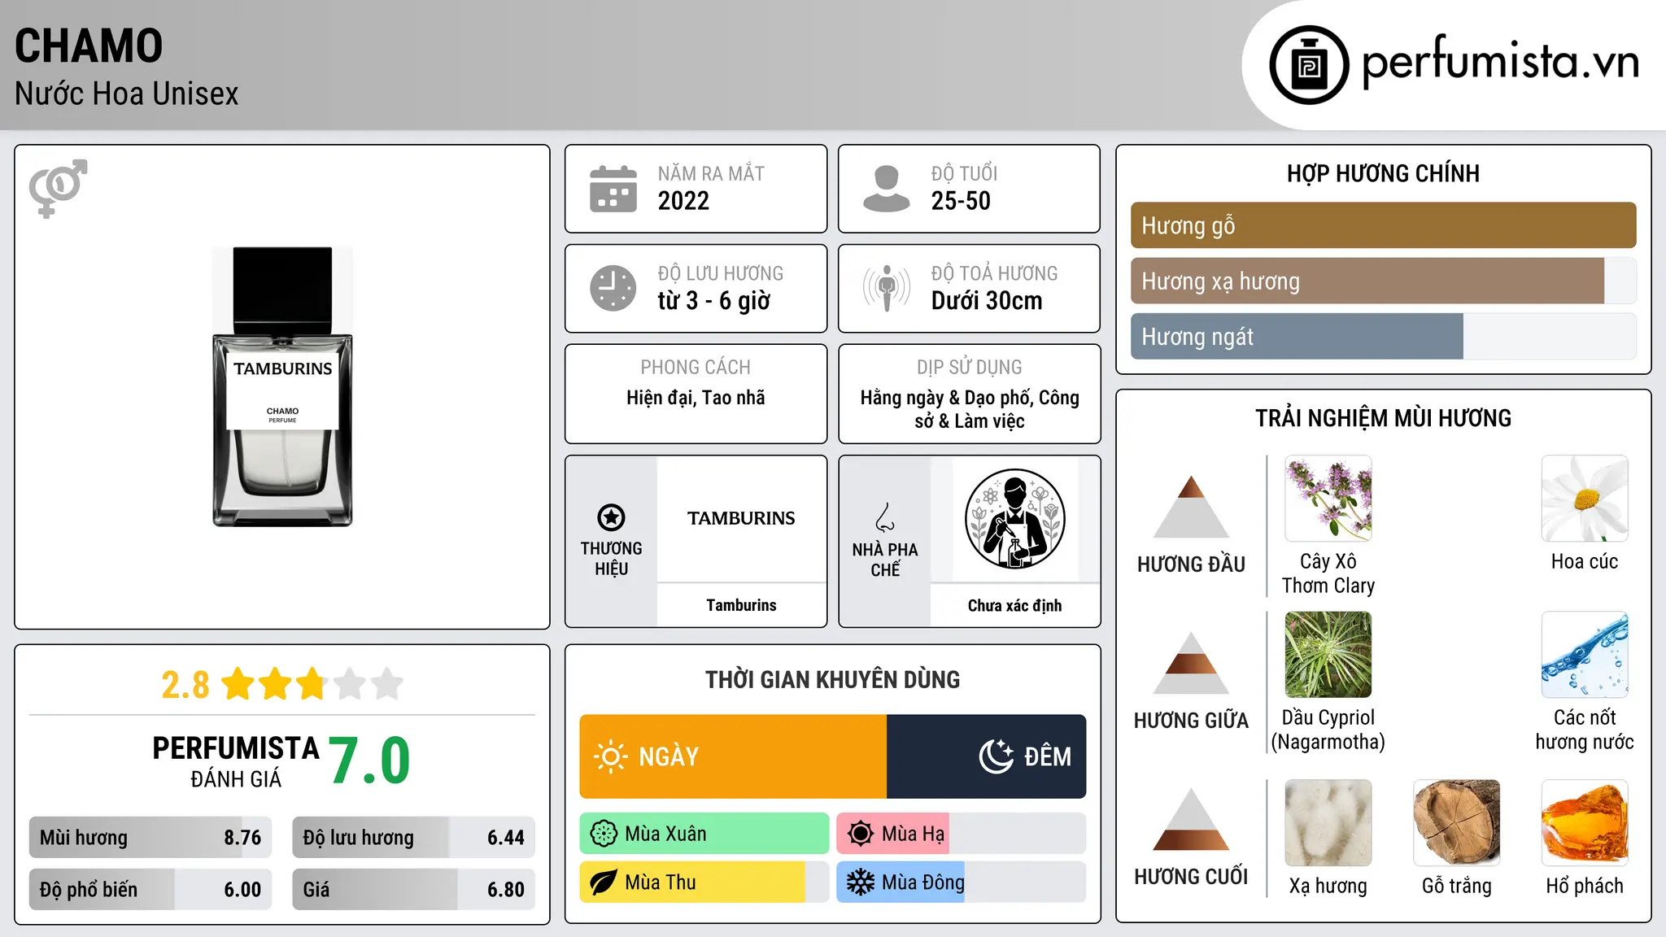Click the top notes pyramid icon

pos(1191,506)
